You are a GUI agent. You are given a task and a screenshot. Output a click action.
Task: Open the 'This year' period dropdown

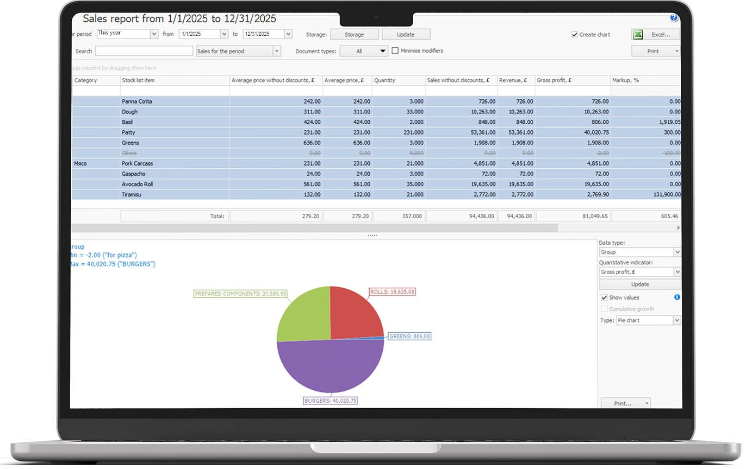pos(153,33)
